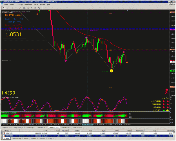Click the GBPUSD H4 red down arrow
Image resolution: width=176 pixels, height=141 pixels.
tap(164, 107)
